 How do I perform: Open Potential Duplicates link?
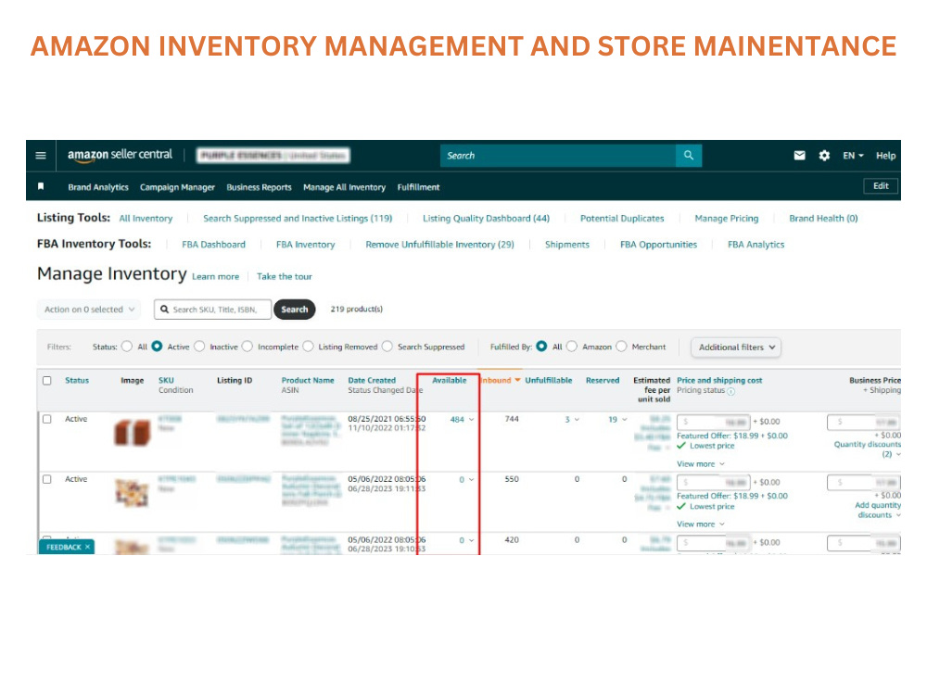622,218
